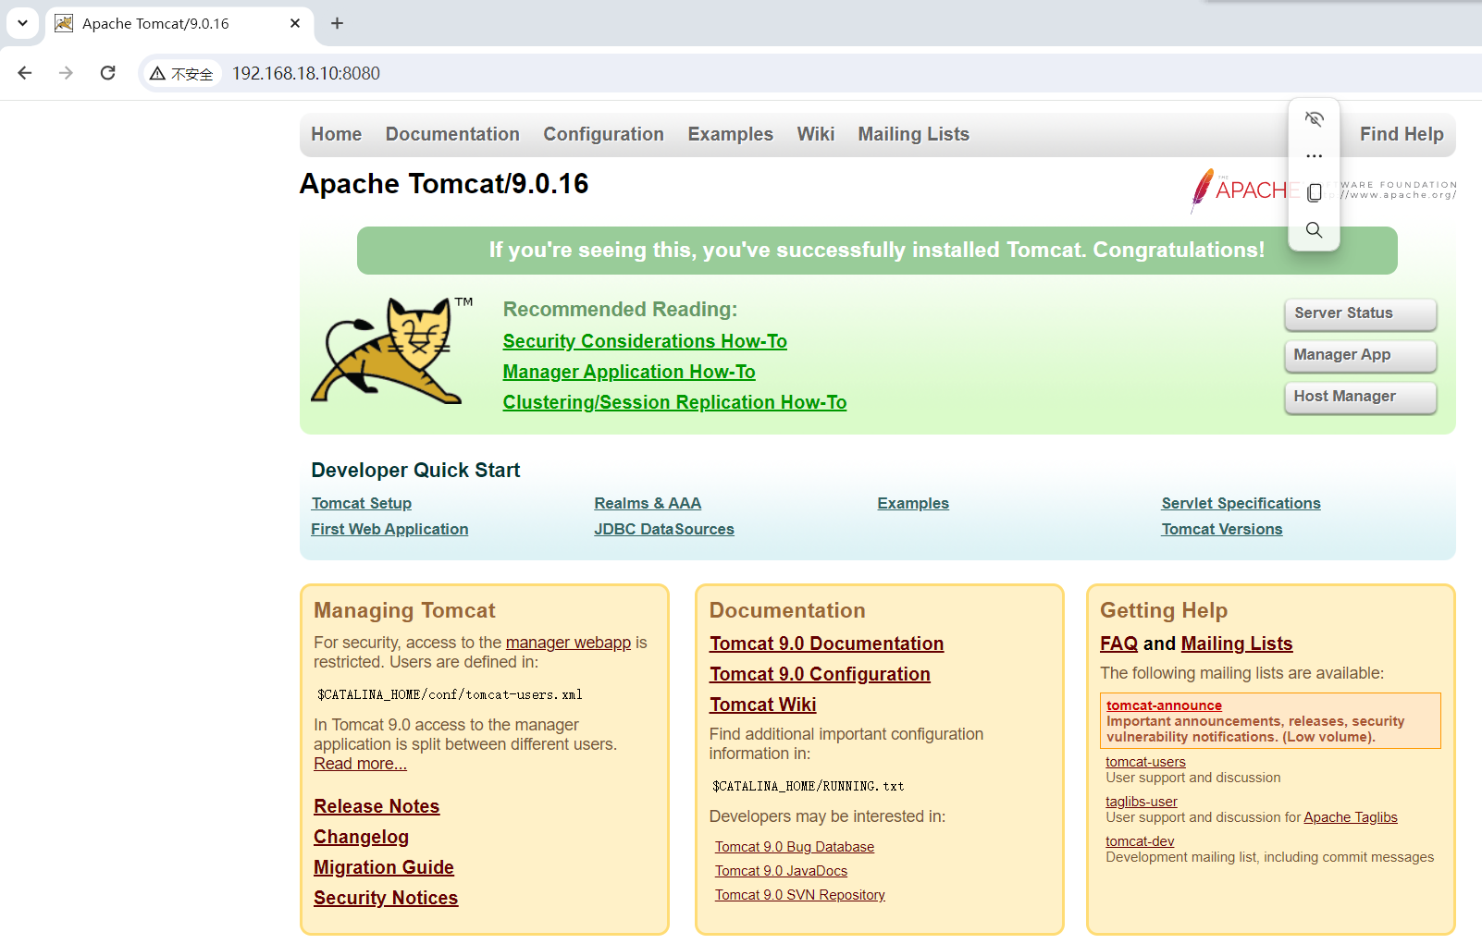This screenshot has width=1482, height=944.
Task: Click the $CATALINA_HOME/conf/tomcat-users.xml path text
Action: tap(450, 694)
